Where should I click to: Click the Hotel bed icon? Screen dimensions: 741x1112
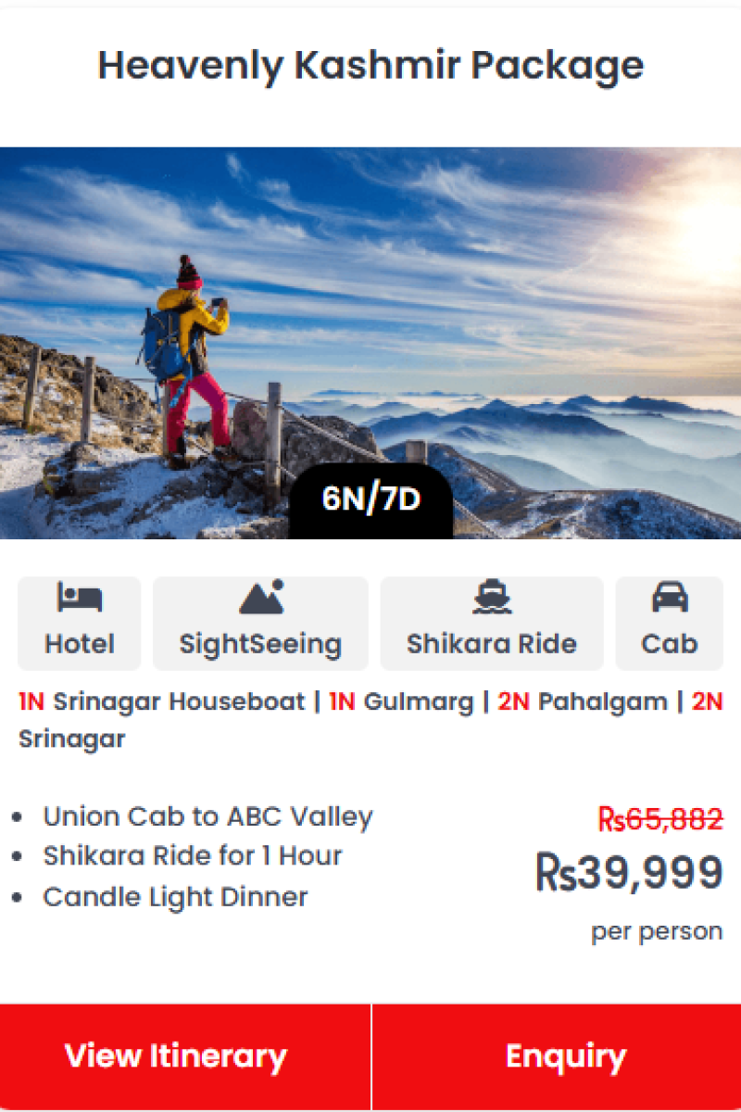(x=80, y=599)
